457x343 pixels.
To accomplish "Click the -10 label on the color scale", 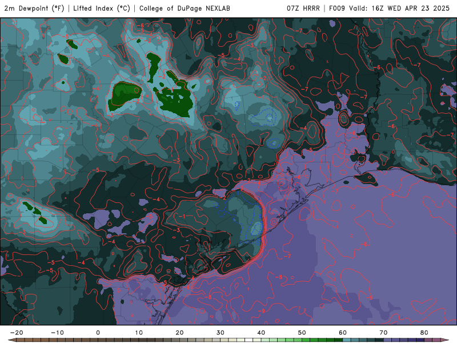I will coord(57,333).
